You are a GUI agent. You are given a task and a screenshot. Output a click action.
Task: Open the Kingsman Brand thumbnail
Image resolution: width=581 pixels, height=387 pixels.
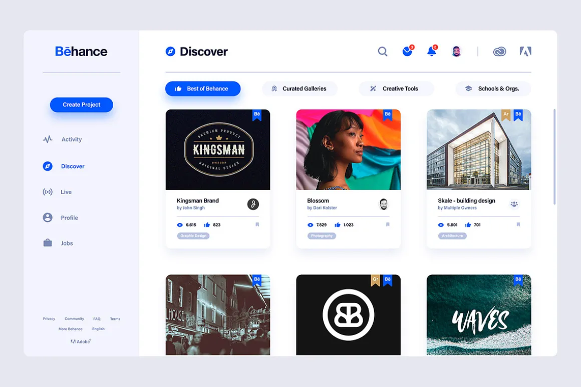coord(218,149)
